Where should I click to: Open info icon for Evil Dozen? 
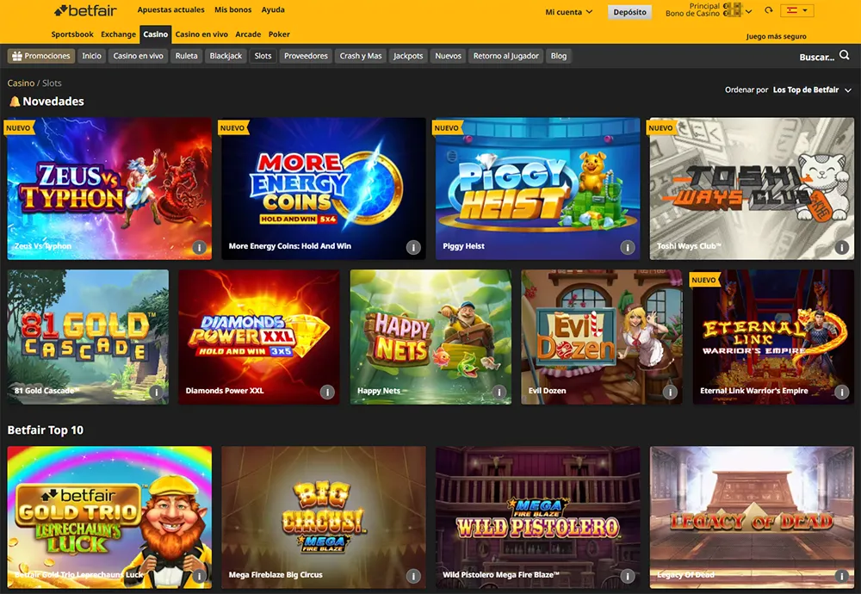click(670, 392)
